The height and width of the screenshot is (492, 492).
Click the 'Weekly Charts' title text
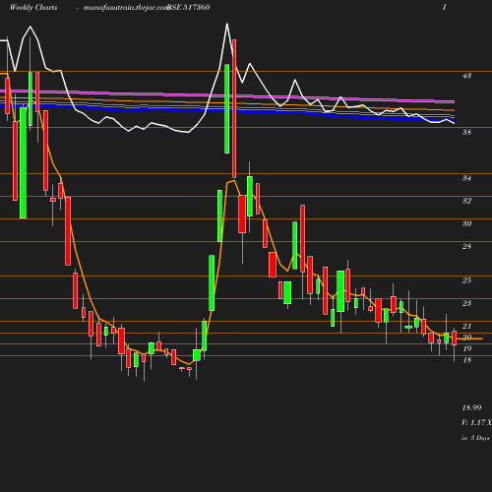click(33, 7)
